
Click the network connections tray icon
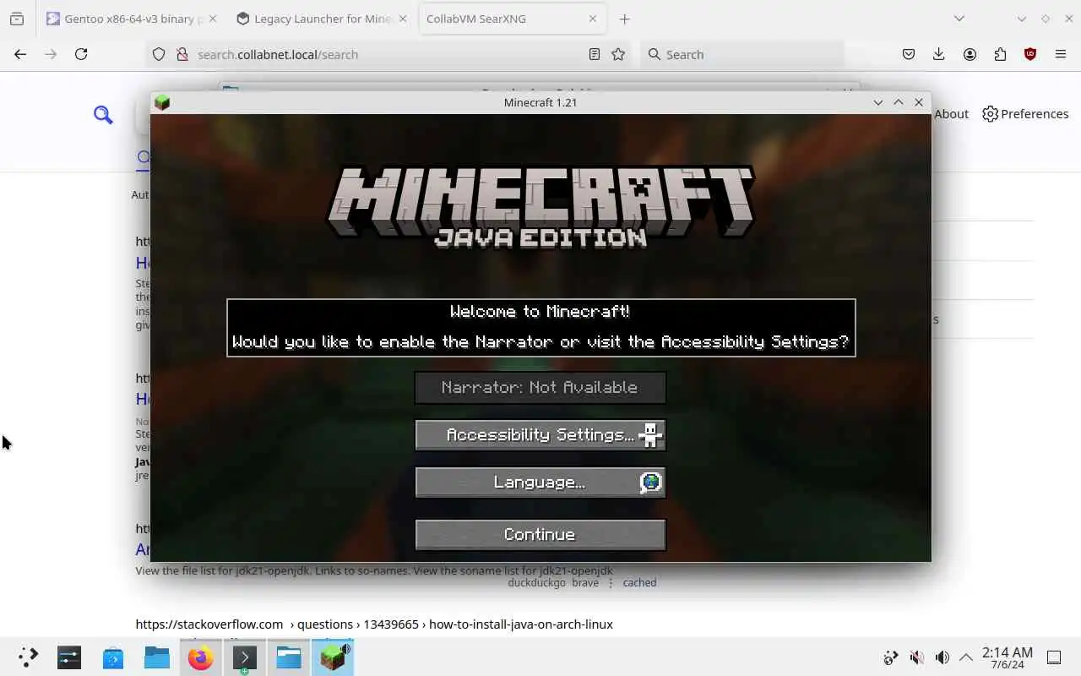(890, 657)
